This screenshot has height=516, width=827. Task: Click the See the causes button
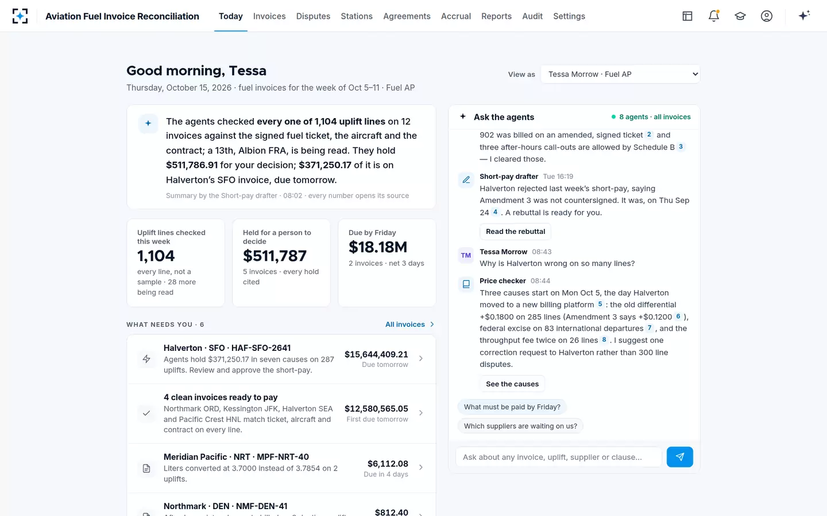(x=512, y=384)
